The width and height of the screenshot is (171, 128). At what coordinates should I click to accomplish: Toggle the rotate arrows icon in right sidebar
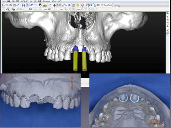click(x=168, y=30)
